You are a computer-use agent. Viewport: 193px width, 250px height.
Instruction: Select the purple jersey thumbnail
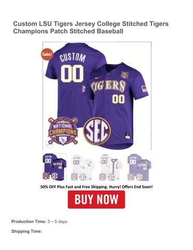click(x=55, y=167)
